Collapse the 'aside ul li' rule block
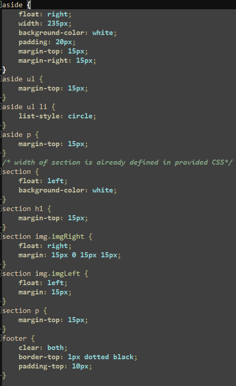Viewport: 236px width, 386px height. point(1,107)
